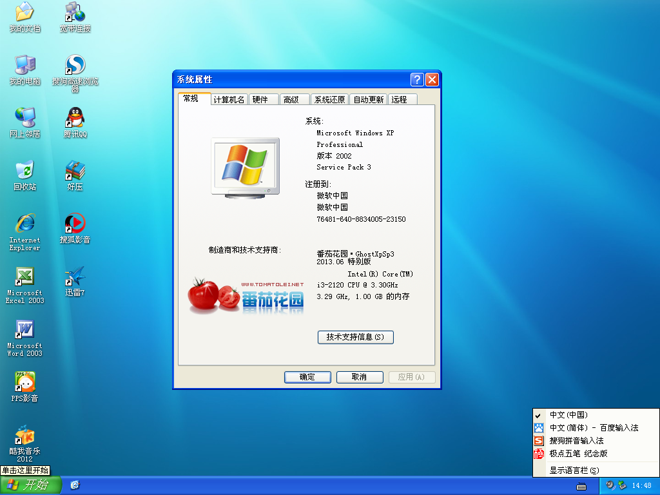Choose 搜狗拼音输入法 from the input menu
The image size is (660, 495).
click(x=596, y=441)
